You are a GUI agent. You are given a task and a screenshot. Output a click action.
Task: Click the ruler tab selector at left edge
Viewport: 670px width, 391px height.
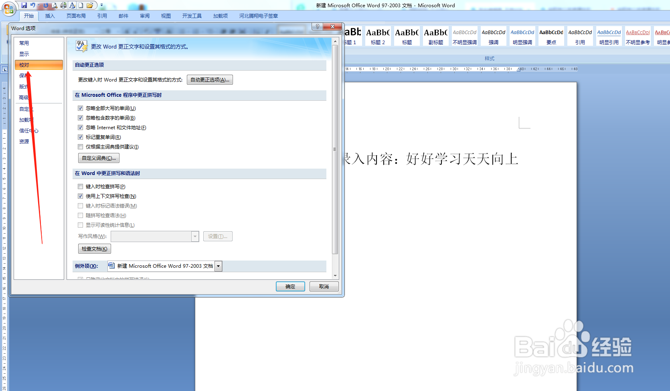pyautogui.click(x=4, y=69)
